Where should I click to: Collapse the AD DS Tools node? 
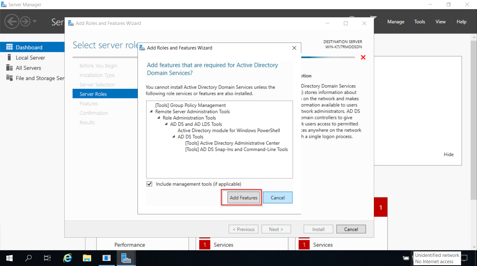[173, 136]
